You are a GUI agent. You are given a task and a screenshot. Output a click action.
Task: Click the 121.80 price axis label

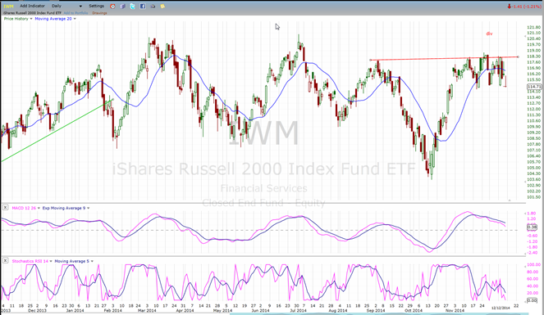(533, 27)
